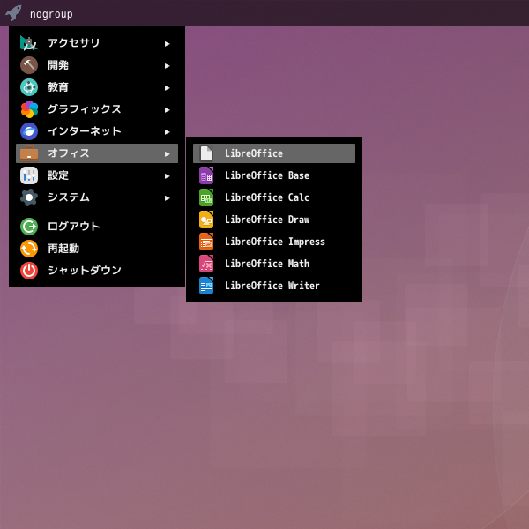Click the pink LibreOffice Math icon
This screenshot has width=529, height=529.
tap(206, 264)
